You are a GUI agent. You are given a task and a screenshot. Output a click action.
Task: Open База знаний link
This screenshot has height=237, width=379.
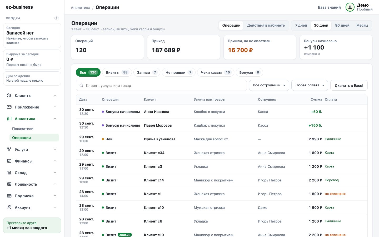[x=329, y=7]
